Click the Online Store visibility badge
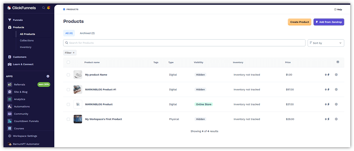354x151 pixels. coord(204,104)
